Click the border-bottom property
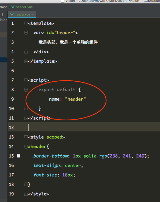 click(x=50, y=156)
